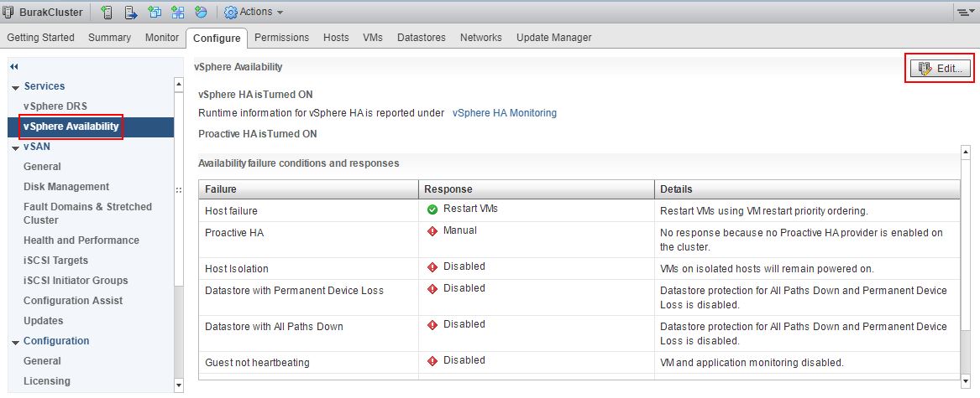This screenshot has height=398, width=980.
Task: Click the Move Hosts into Cluster icon
Action: coord(131,12)
